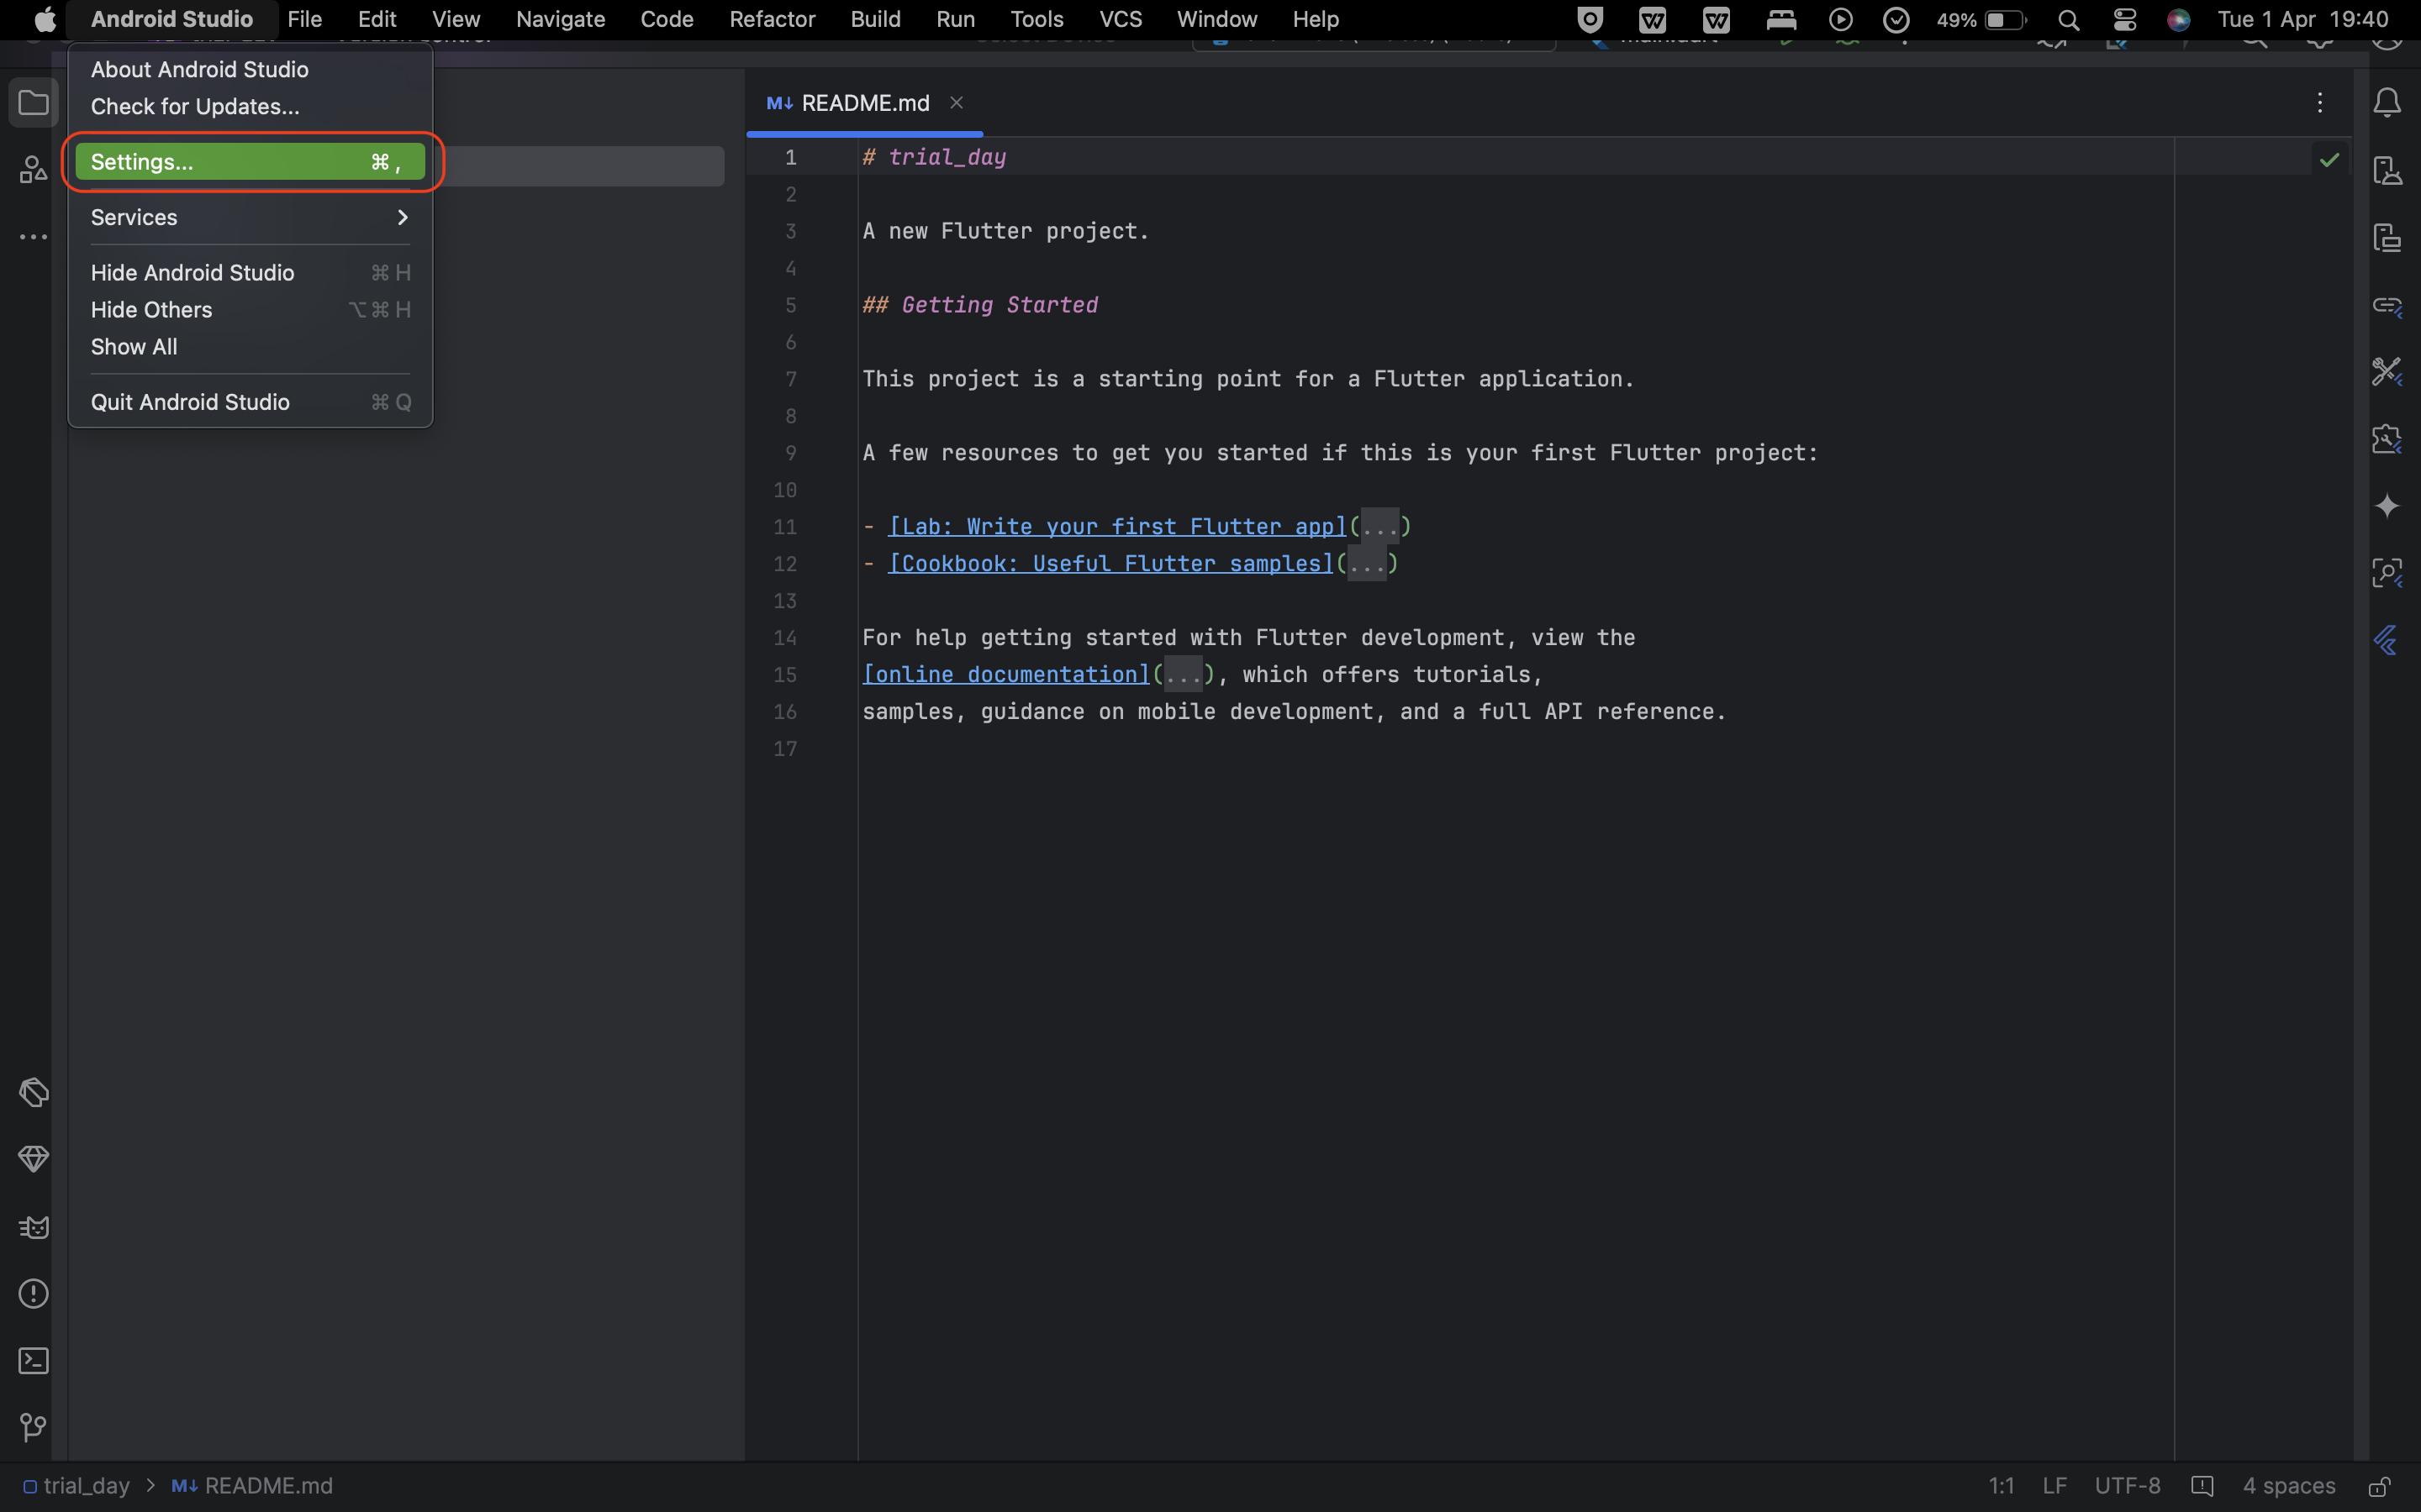This screenshot has height=1512, width=2421.
Task: Open the VCS menu
Action: 1121,20
